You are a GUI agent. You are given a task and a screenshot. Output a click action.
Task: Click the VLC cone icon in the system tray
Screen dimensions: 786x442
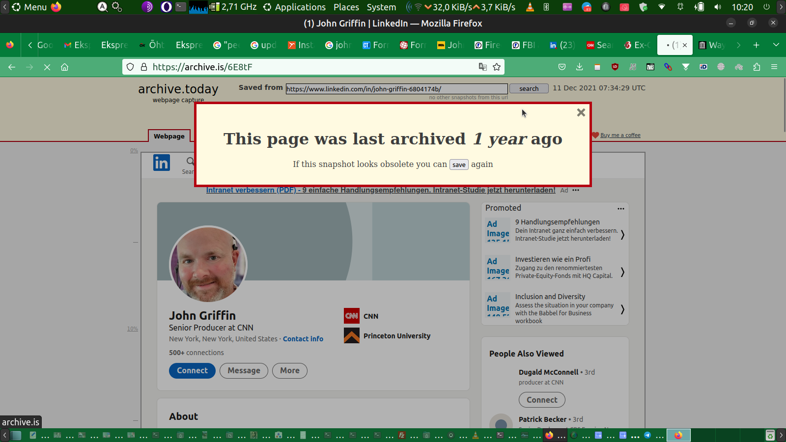pyautogui.click(x=530, y=7)
